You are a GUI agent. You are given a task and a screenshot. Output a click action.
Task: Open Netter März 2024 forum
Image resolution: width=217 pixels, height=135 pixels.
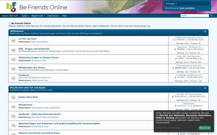pos(28,97)
